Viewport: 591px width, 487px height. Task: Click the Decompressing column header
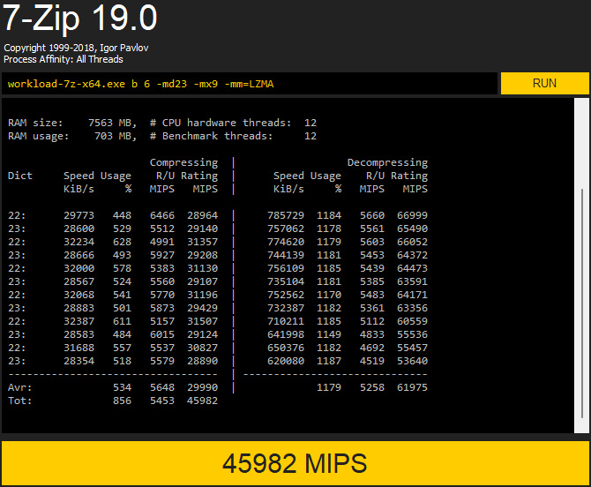click(x=387, y=162)
